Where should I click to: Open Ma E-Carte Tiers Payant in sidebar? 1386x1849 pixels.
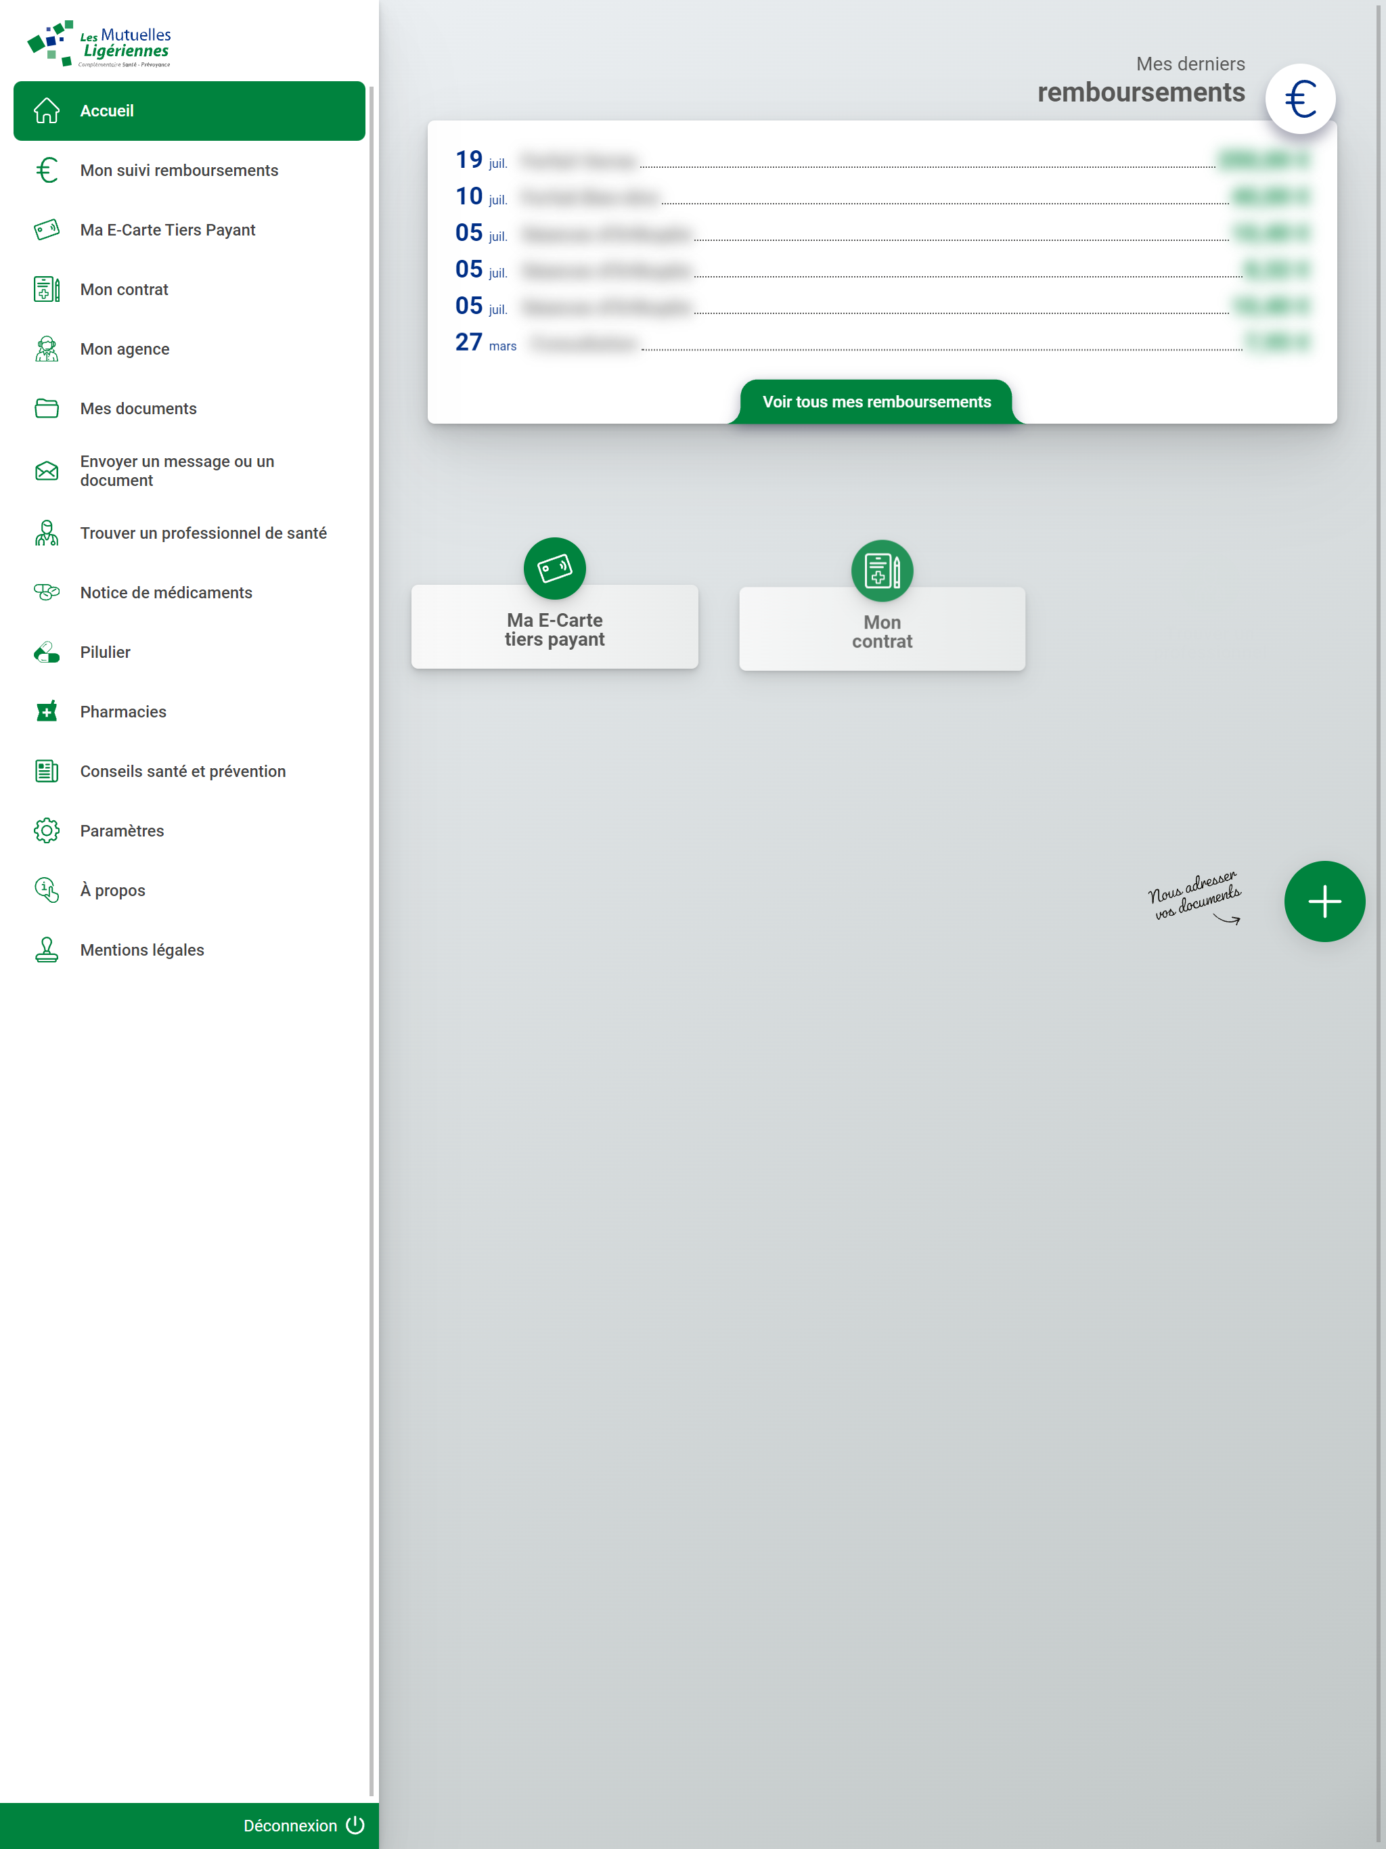189,230
